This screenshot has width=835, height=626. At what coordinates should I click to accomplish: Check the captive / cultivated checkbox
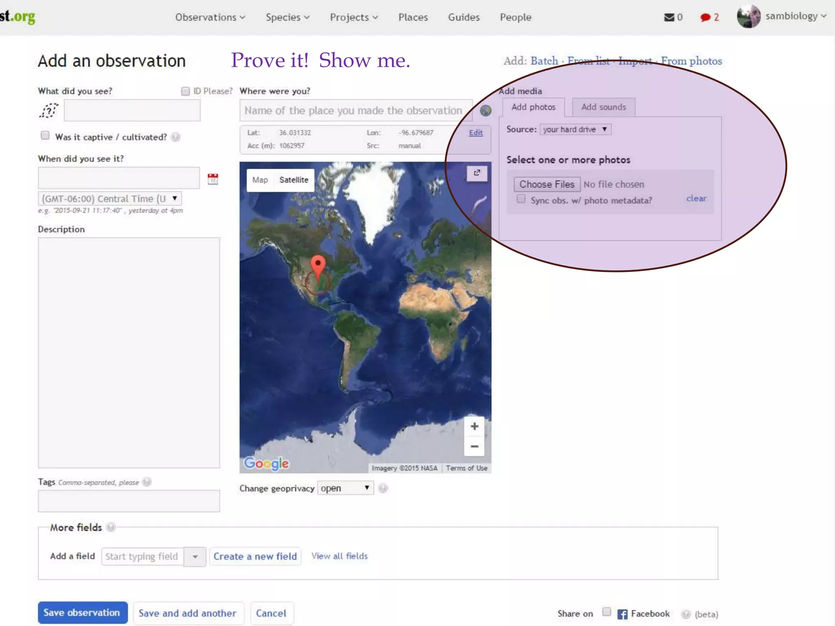45,136
